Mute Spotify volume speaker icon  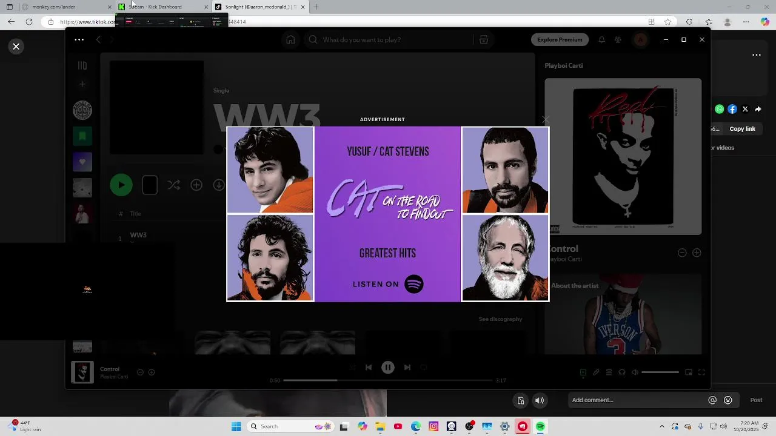pos(635,372)
